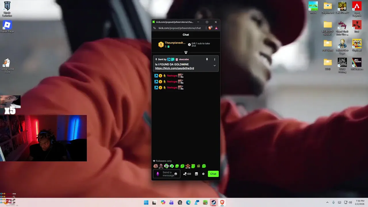
Task: Open Fallout New Vegas shortcut
Action: coord(342,47)
